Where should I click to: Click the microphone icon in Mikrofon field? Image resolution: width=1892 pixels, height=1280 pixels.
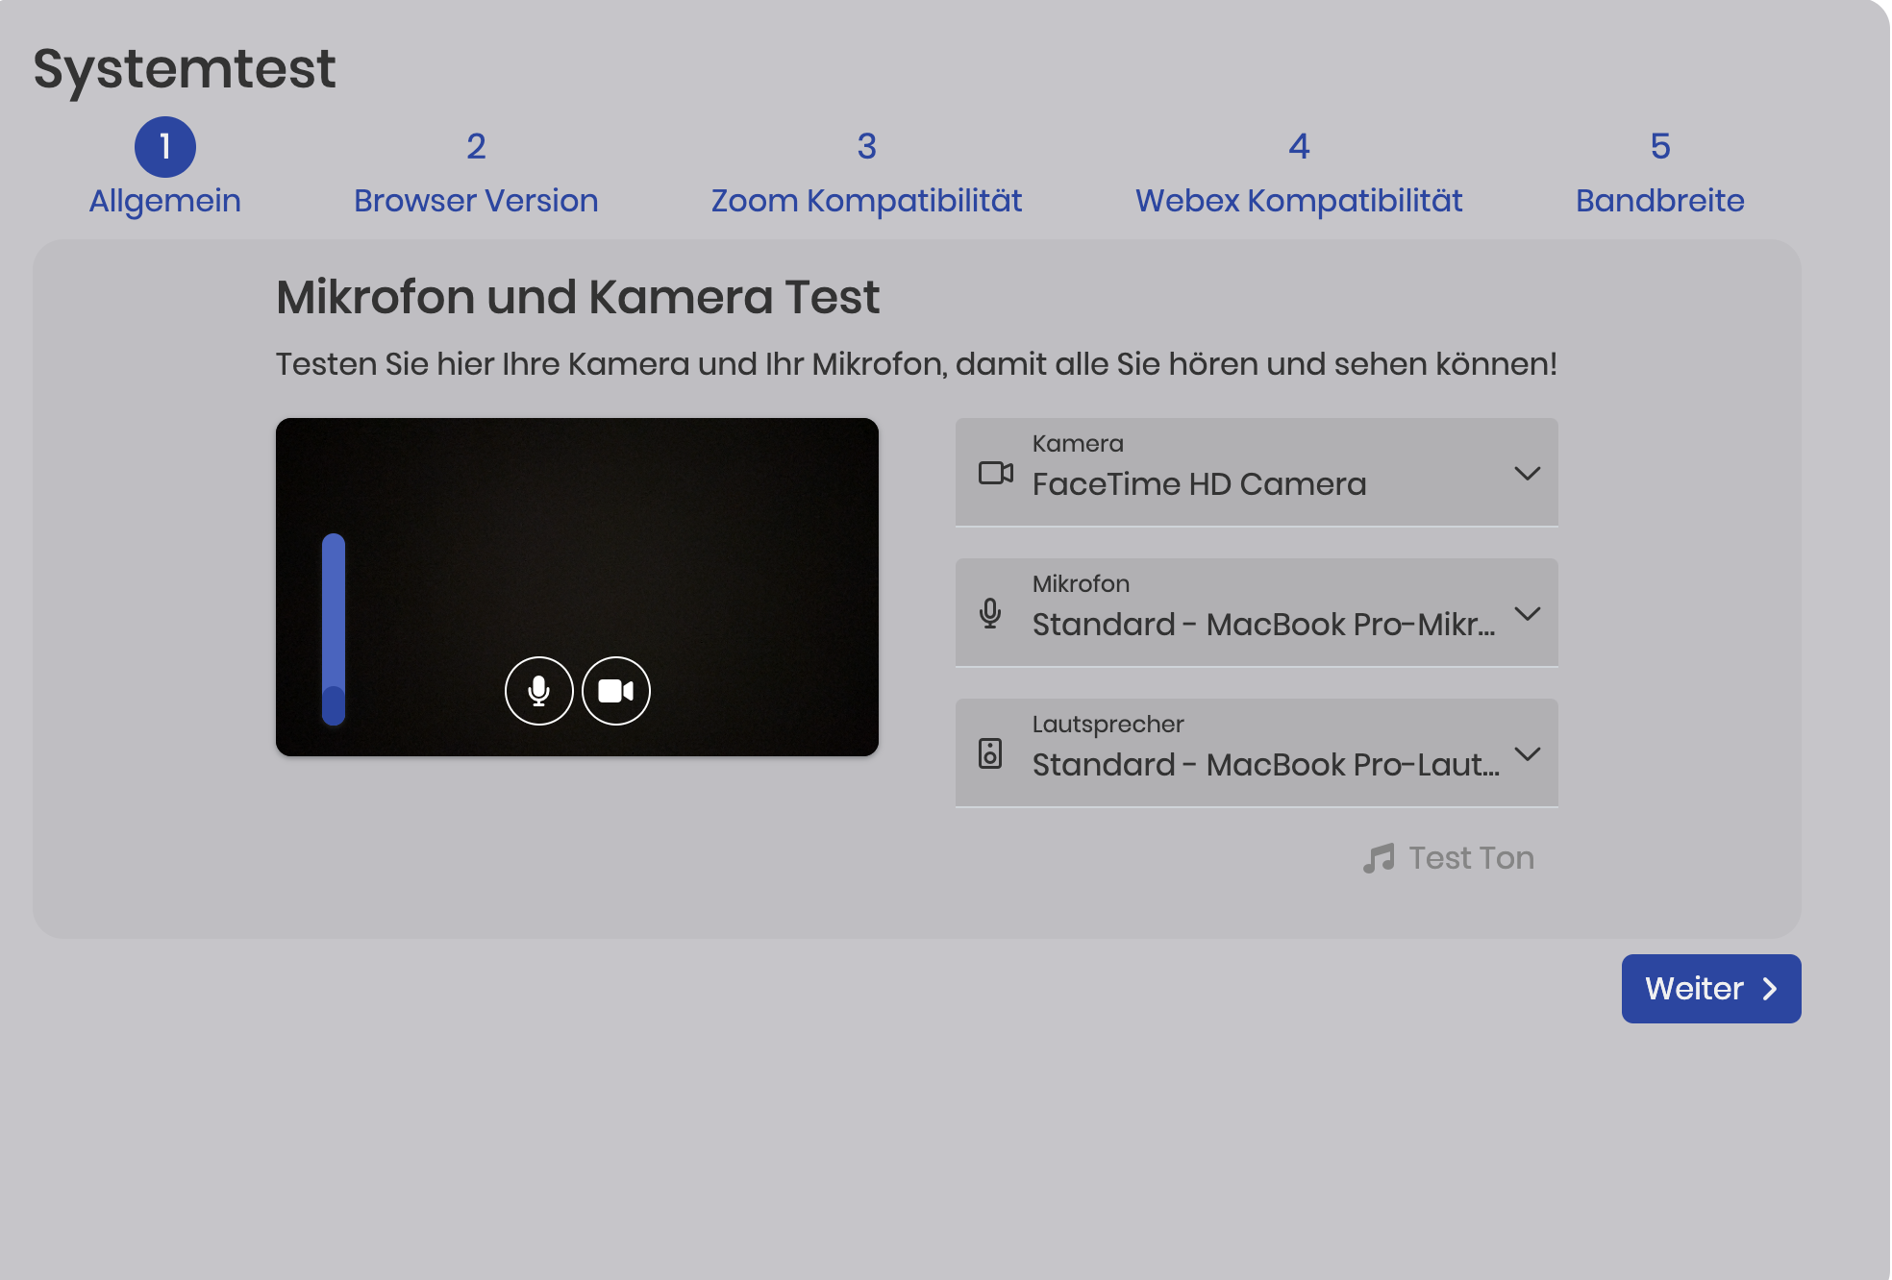coord(990,613)
